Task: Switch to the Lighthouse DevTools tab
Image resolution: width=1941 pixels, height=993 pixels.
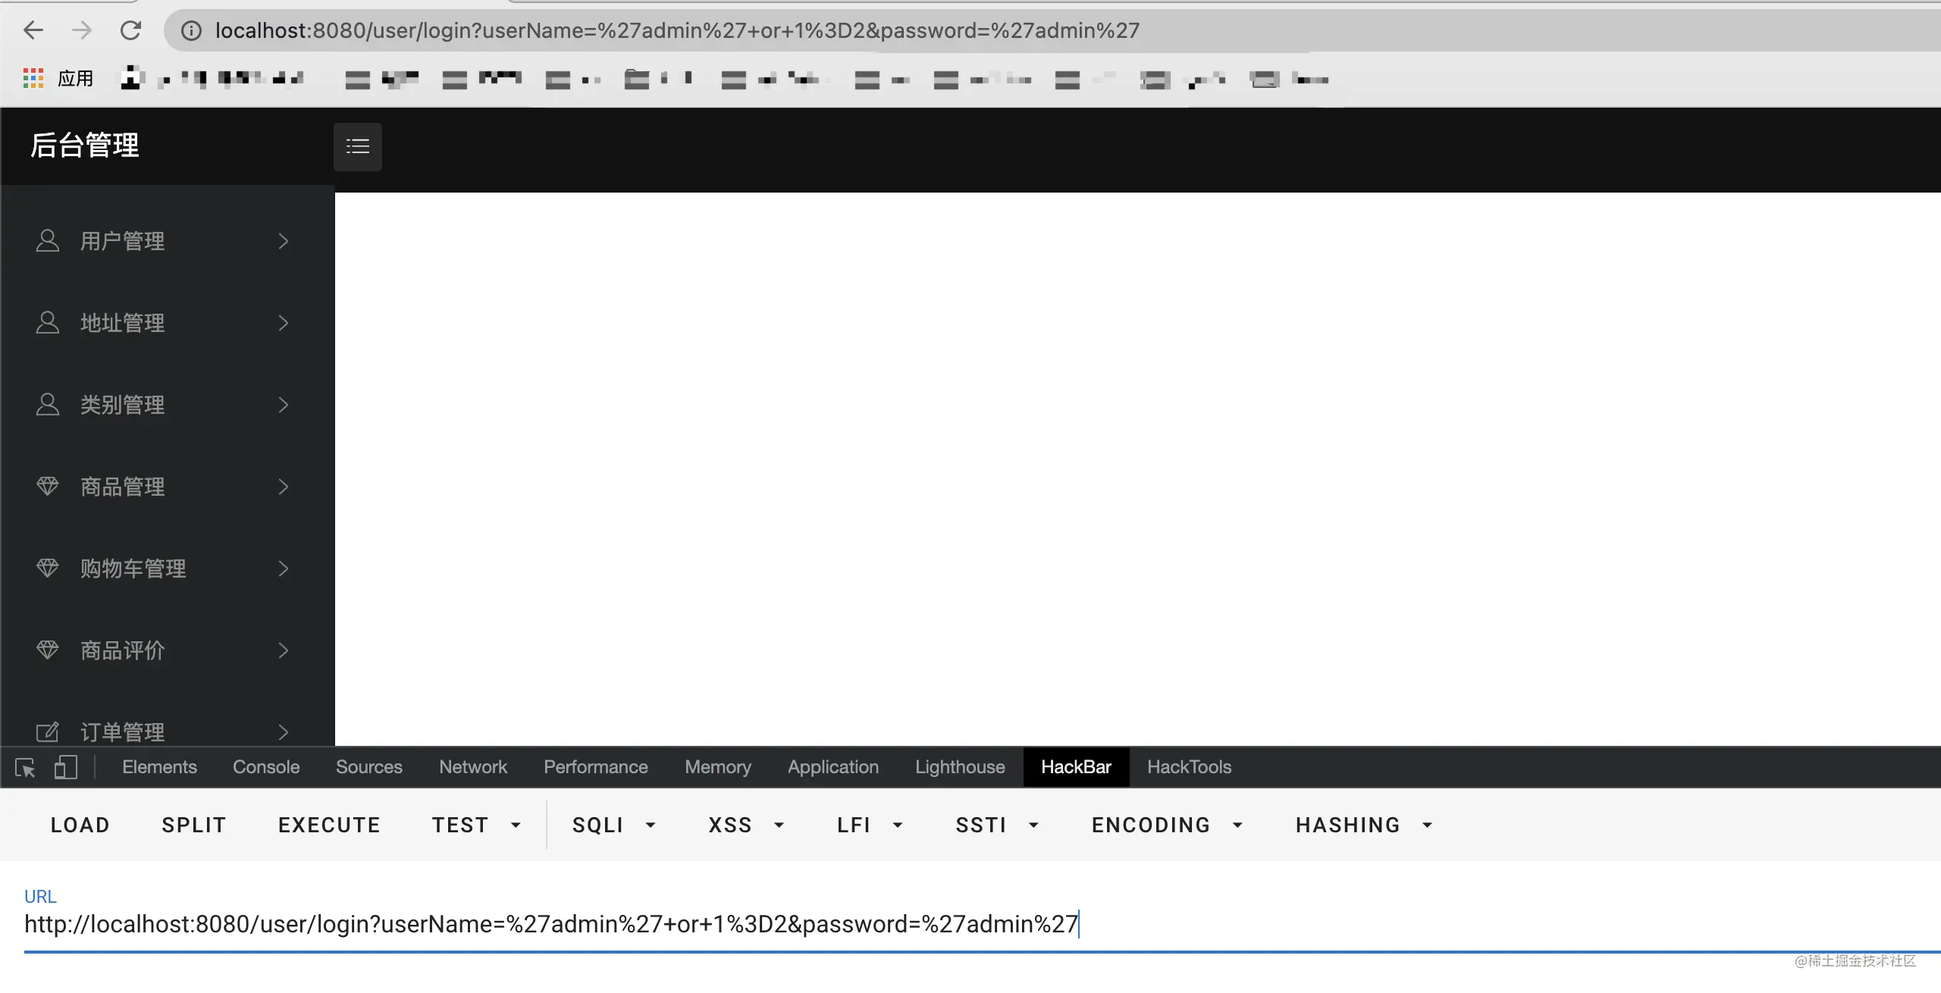Action: point(960,767)
